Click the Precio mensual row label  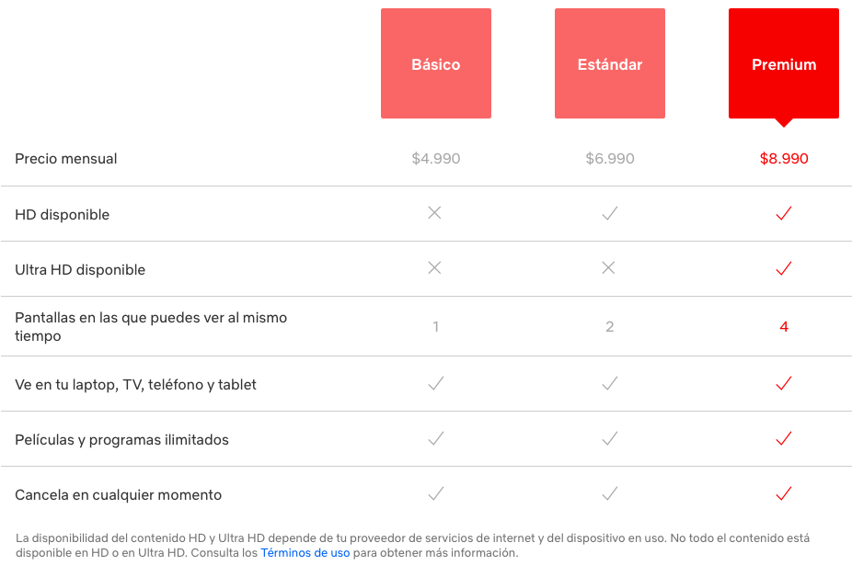pyautogui.click(x=66, y=159)
